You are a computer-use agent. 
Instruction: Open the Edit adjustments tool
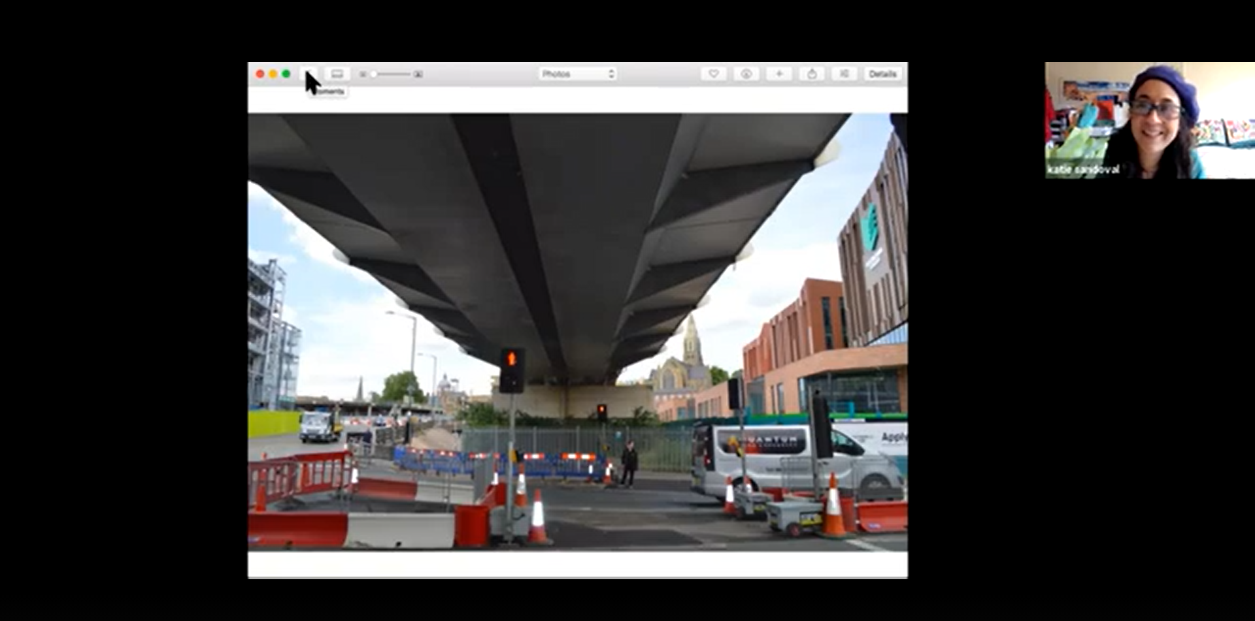coord(845,74)
